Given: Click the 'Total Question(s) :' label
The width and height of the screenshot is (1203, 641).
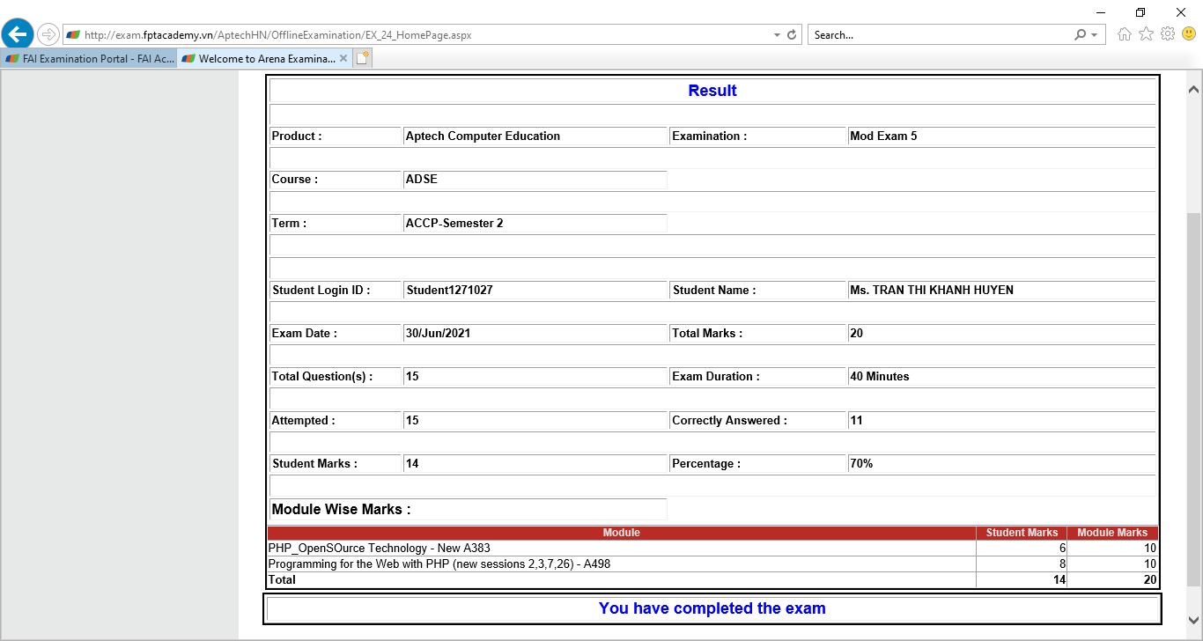Looking at the screenshot, I should coord(322,377).
